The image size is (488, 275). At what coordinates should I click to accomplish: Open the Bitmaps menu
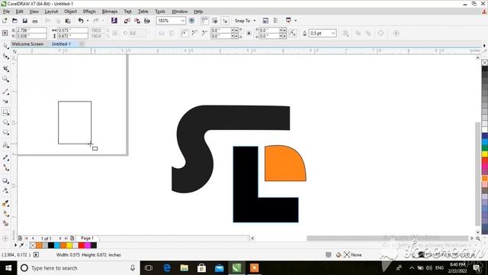pyautogui.click(x=110, y=11)
